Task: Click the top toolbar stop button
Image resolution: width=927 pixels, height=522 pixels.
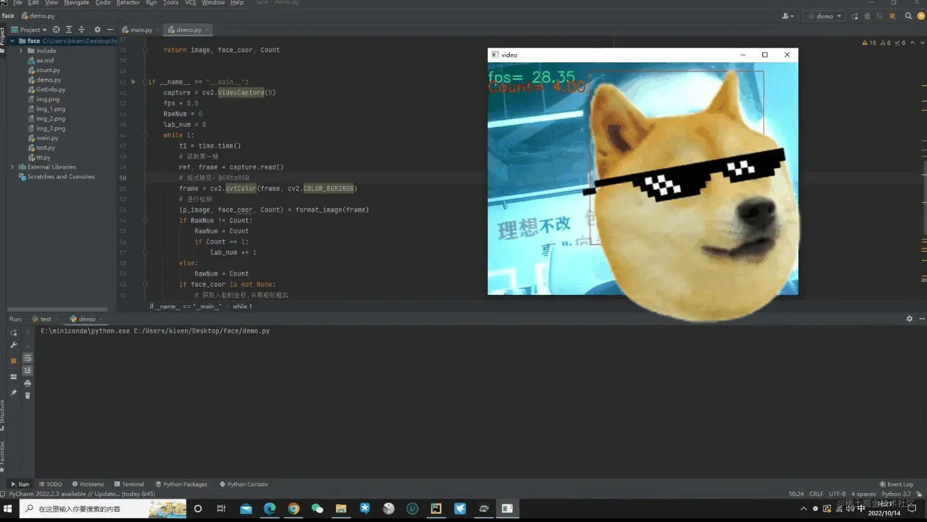Action: tap(893, 16)
